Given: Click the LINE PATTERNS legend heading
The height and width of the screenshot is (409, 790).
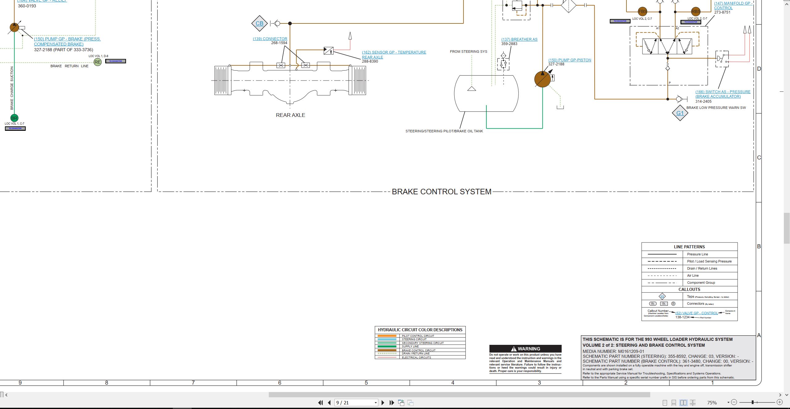Looking at the screenshot, I should [x=689, y=247].
